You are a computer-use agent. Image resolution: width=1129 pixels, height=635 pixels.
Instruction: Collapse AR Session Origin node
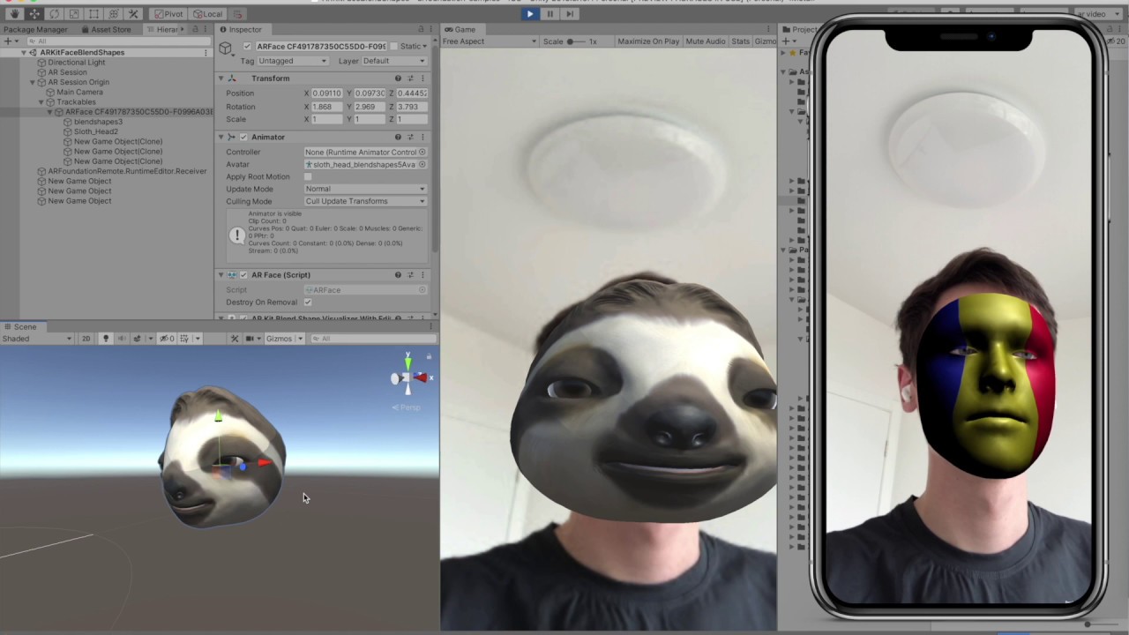tap(33, 82)
